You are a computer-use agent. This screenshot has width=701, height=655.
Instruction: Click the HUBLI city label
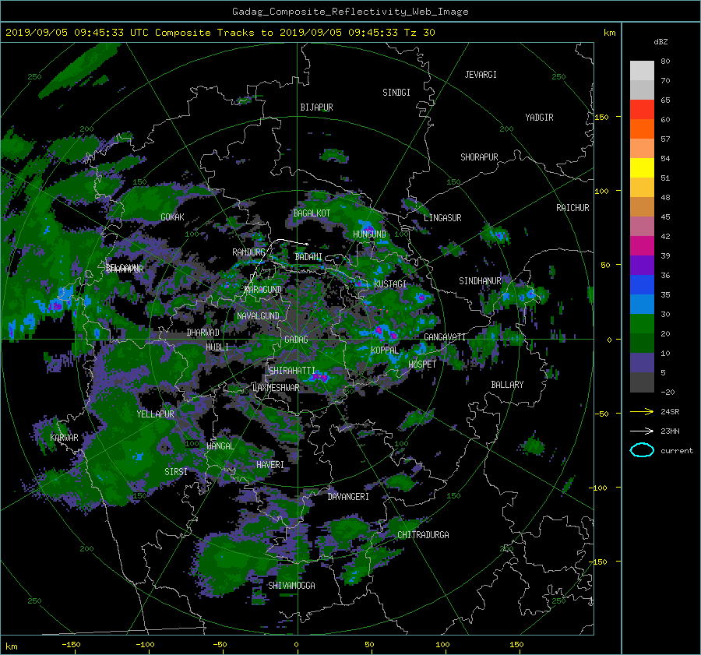217,347
